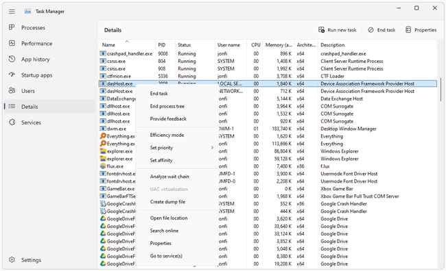Expand the Set priority submenu
Viewport: 446px width, 271px height.
[x=178, y=148]
